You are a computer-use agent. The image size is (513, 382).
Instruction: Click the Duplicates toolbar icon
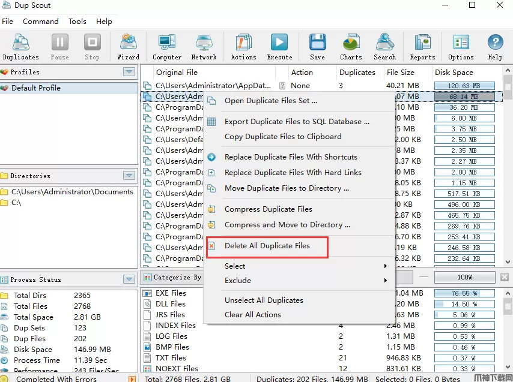pos(20,47)
